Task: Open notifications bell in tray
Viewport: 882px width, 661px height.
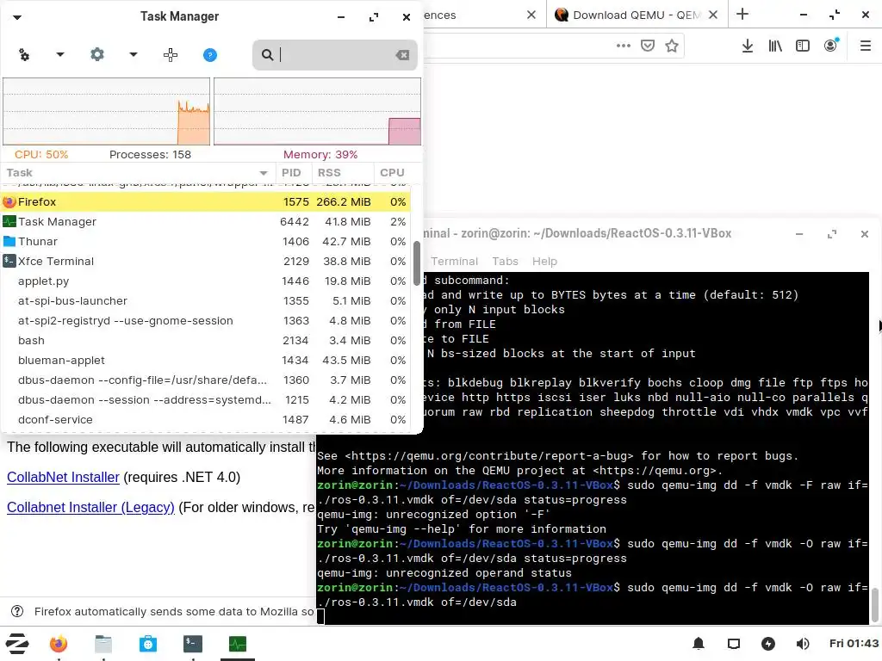Action: tap(699, 644)
